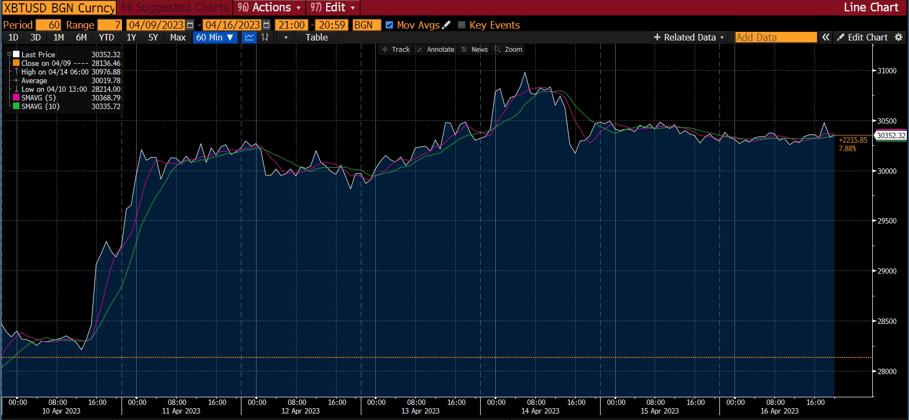Open the Actions menu

pyautogui.click(x=270, y=8)
